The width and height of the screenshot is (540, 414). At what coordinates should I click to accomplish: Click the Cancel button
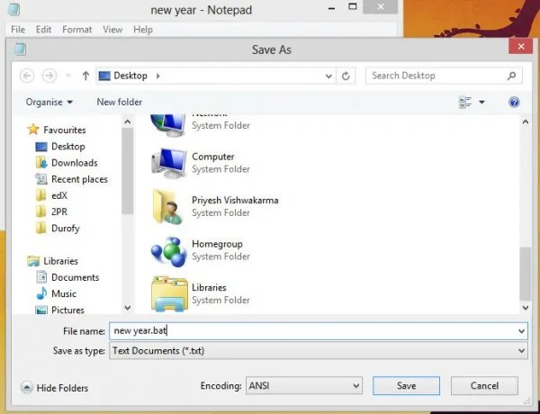(484, 386)
